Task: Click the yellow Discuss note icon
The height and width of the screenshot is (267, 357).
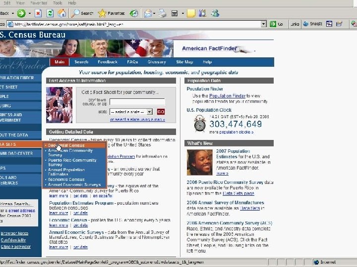Action: pyautogui.click(x=191, y=13)
